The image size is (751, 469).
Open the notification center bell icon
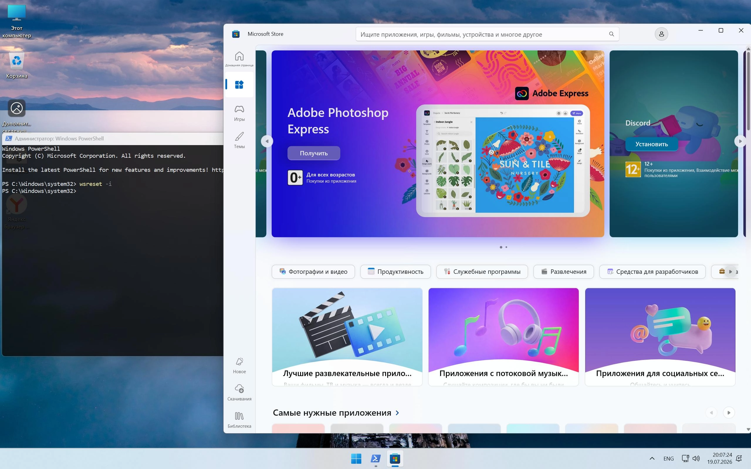coord(739,458)
